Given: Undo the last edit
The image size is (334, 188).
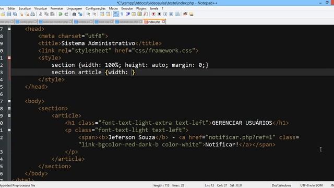Looking at the screenshot, I should pyautogui.click(x=61, y=14).
